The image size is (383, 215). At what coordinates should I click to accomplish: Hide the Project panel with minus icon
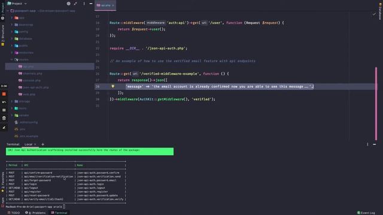[x=91, y=4]
